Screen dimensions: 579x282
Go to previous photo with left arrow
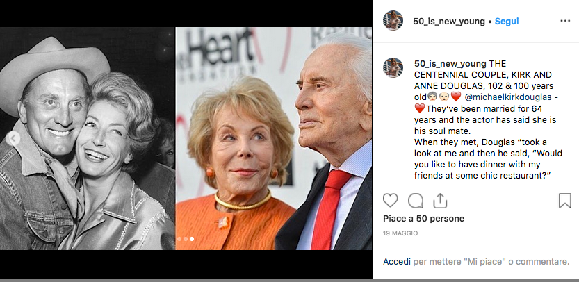(x=13, y=139)
